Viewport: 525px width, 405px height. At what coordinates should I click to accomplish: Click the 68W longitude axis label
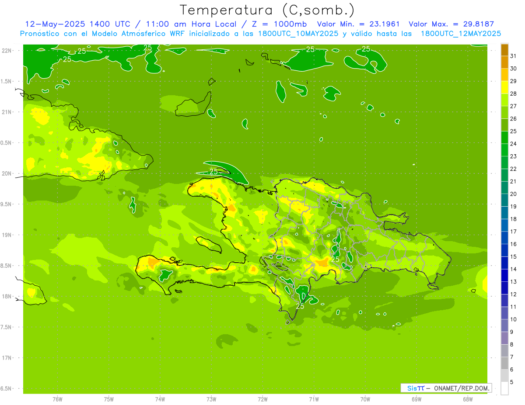point(468,399)
